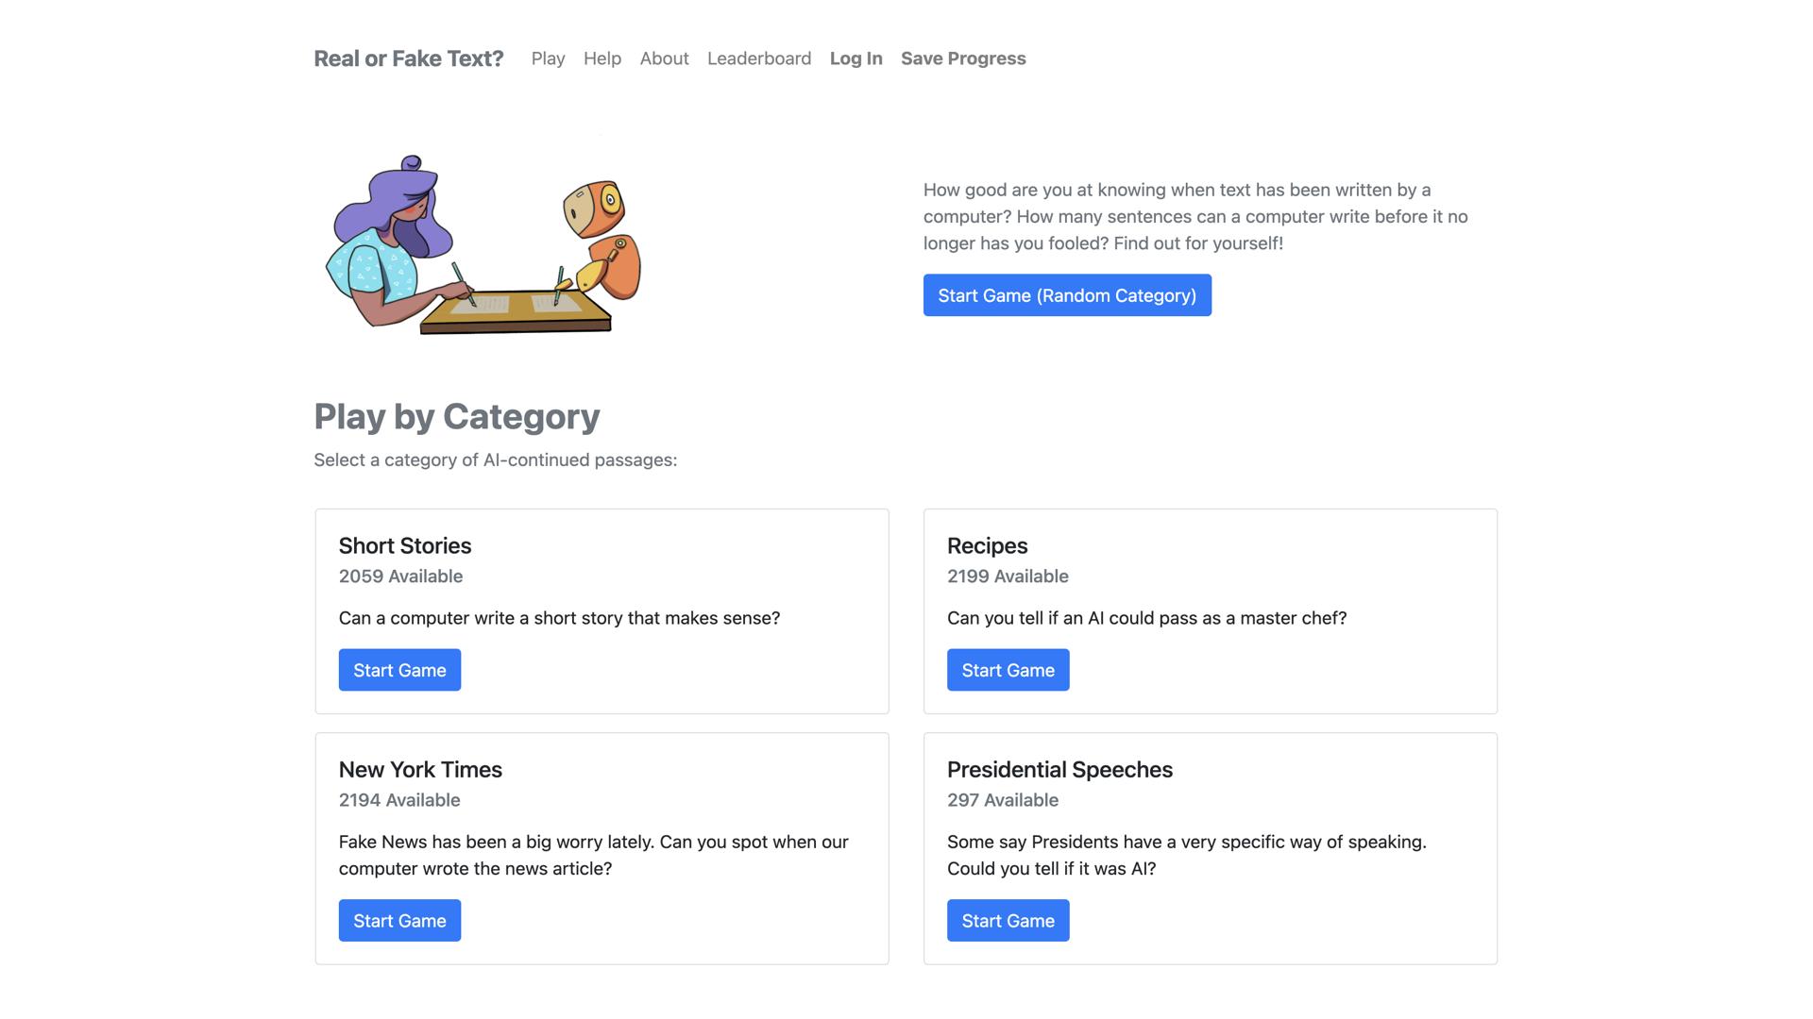Click the Short Stories card title

(404, 545)
